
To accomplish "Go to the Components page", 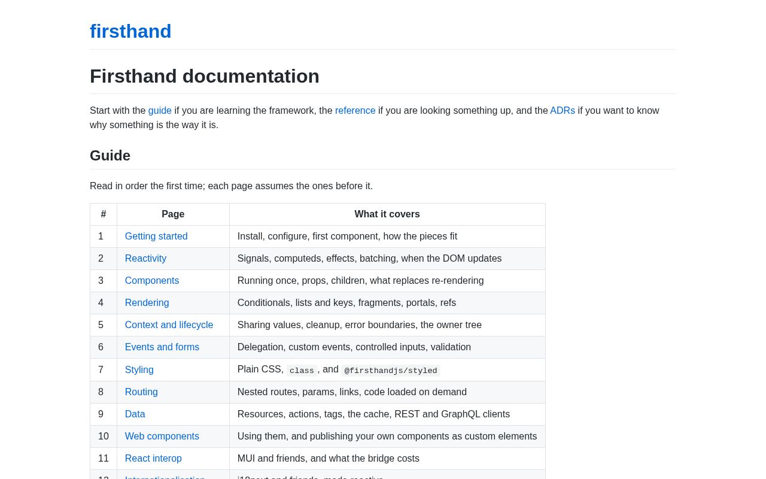I will tap(152, 281).
